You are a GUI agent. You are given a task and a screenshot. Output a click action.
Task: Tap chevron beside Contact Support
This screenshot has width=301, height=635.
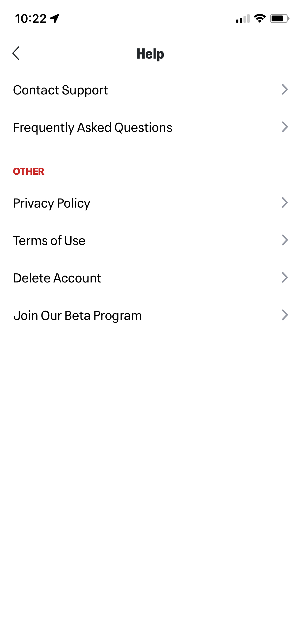pyautogui.click(x=285, y=90)
